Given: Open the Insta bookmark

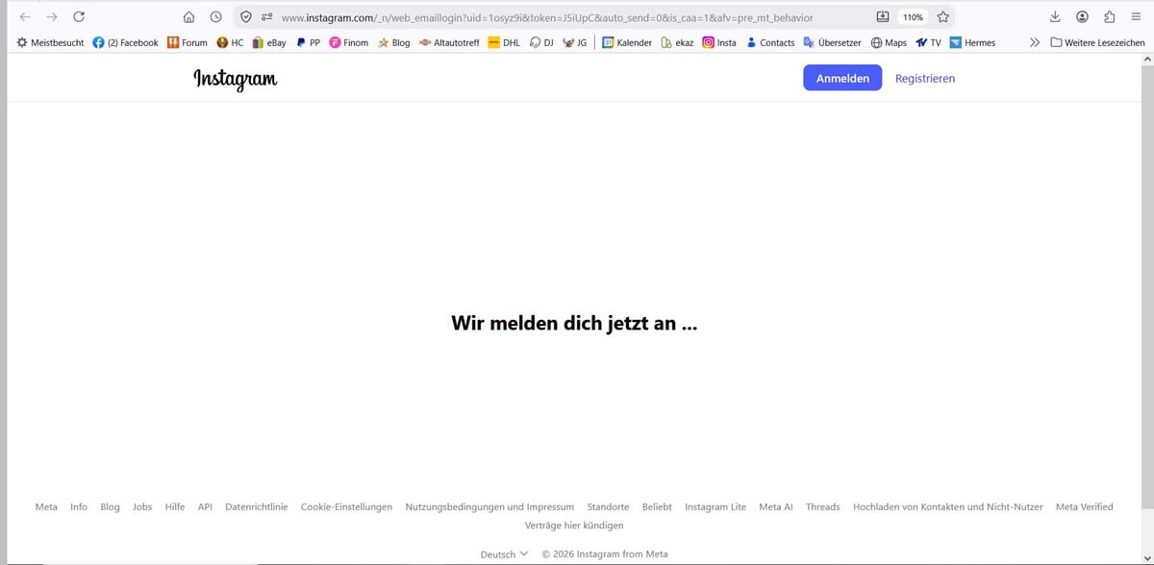Looking at the screenshot, I should [719, 42].
